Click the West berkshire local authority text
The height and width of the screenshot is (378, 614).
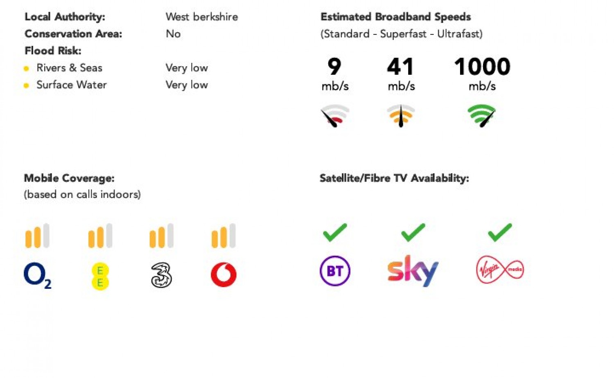click(202, 17)
